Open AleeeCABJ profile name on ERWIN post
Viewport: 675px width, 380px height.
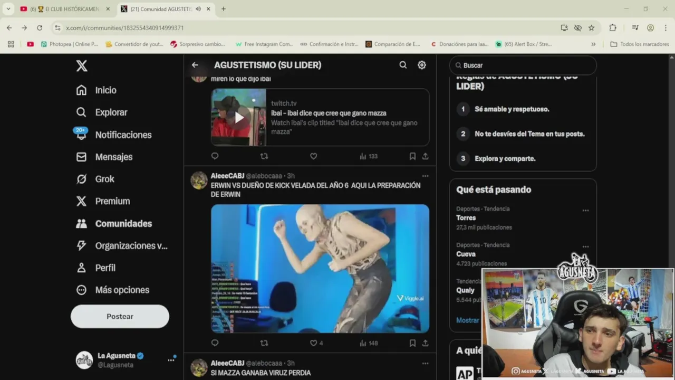click(227, 176)
